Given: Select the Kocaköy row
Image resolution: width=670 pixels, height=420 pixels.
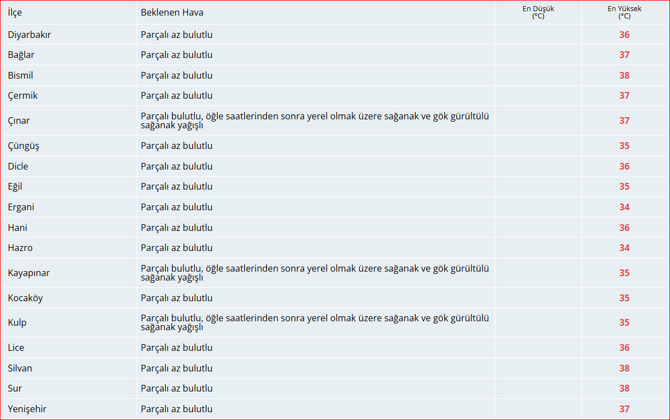Looking at the screenshot, I should [25, 298].
